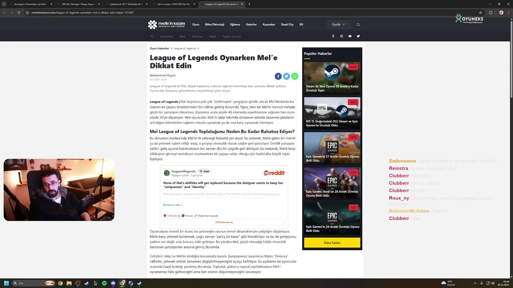Expand Devamını oku in the Reddit embed
This screenshot has height=288, width=513.
pos(173,205)
